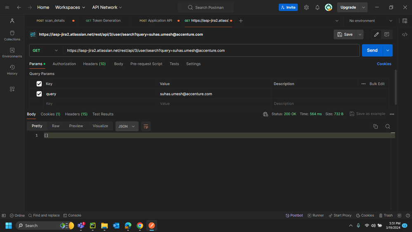Screen dimensions: 412x232
Task: Click the Search Postman box
Action: [x=206, y=7]
